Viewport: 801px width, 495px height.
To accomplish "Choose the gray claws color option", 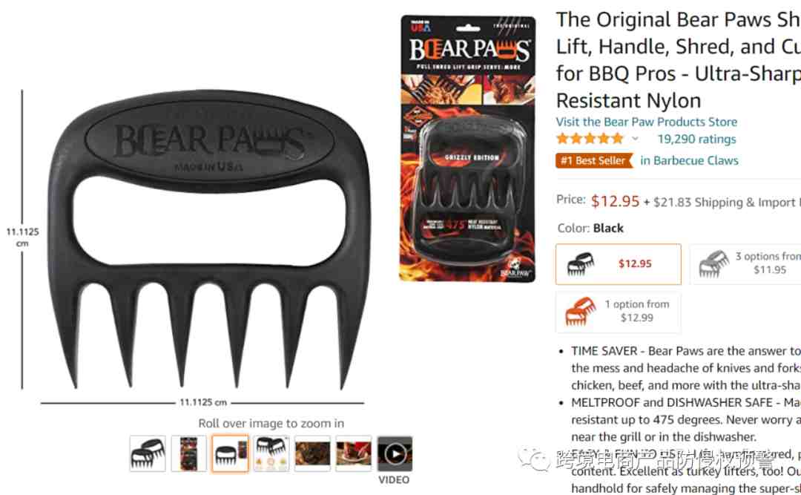I will point(745,264).
